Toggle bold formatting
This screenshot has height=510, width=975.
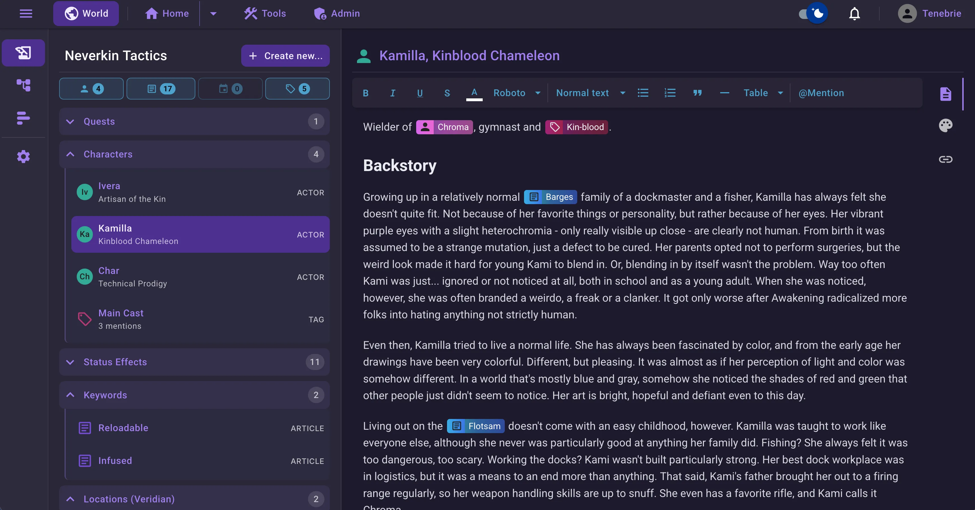366,93
